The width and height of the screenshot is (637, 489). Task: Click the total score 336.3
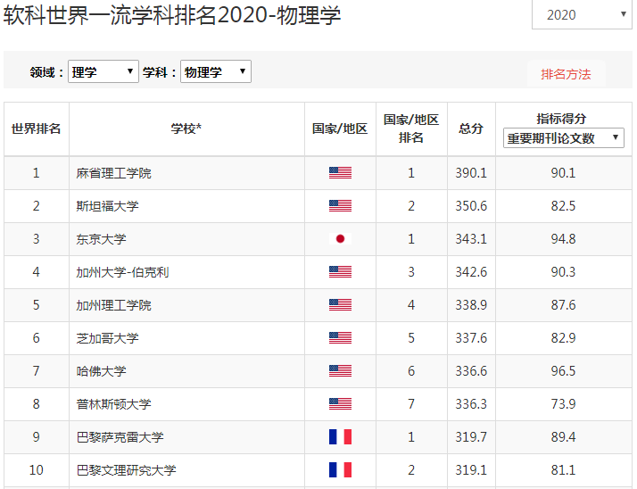click(x=471, y=404)
